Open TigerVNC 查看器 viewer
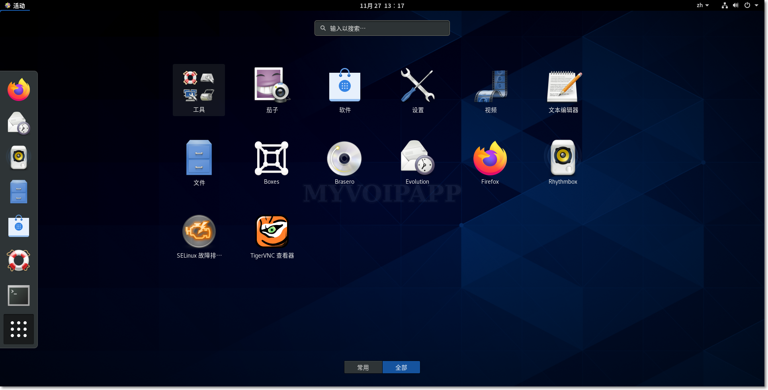The width and height of the screenshot is (768, 390). click(272, 237)
